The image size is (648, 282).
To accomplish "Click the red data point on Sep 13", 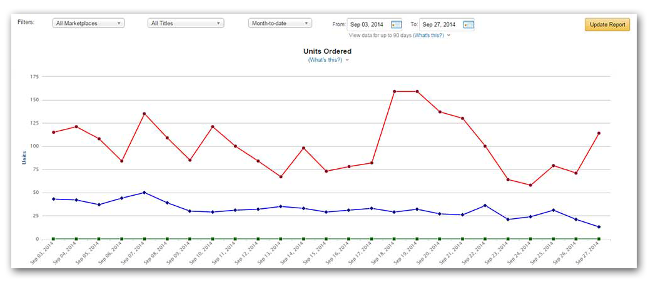I will click(x=281, y=177).
